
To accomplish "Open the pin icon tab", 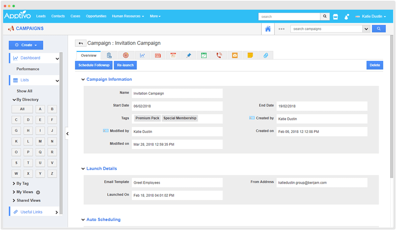I will (189, 55).
